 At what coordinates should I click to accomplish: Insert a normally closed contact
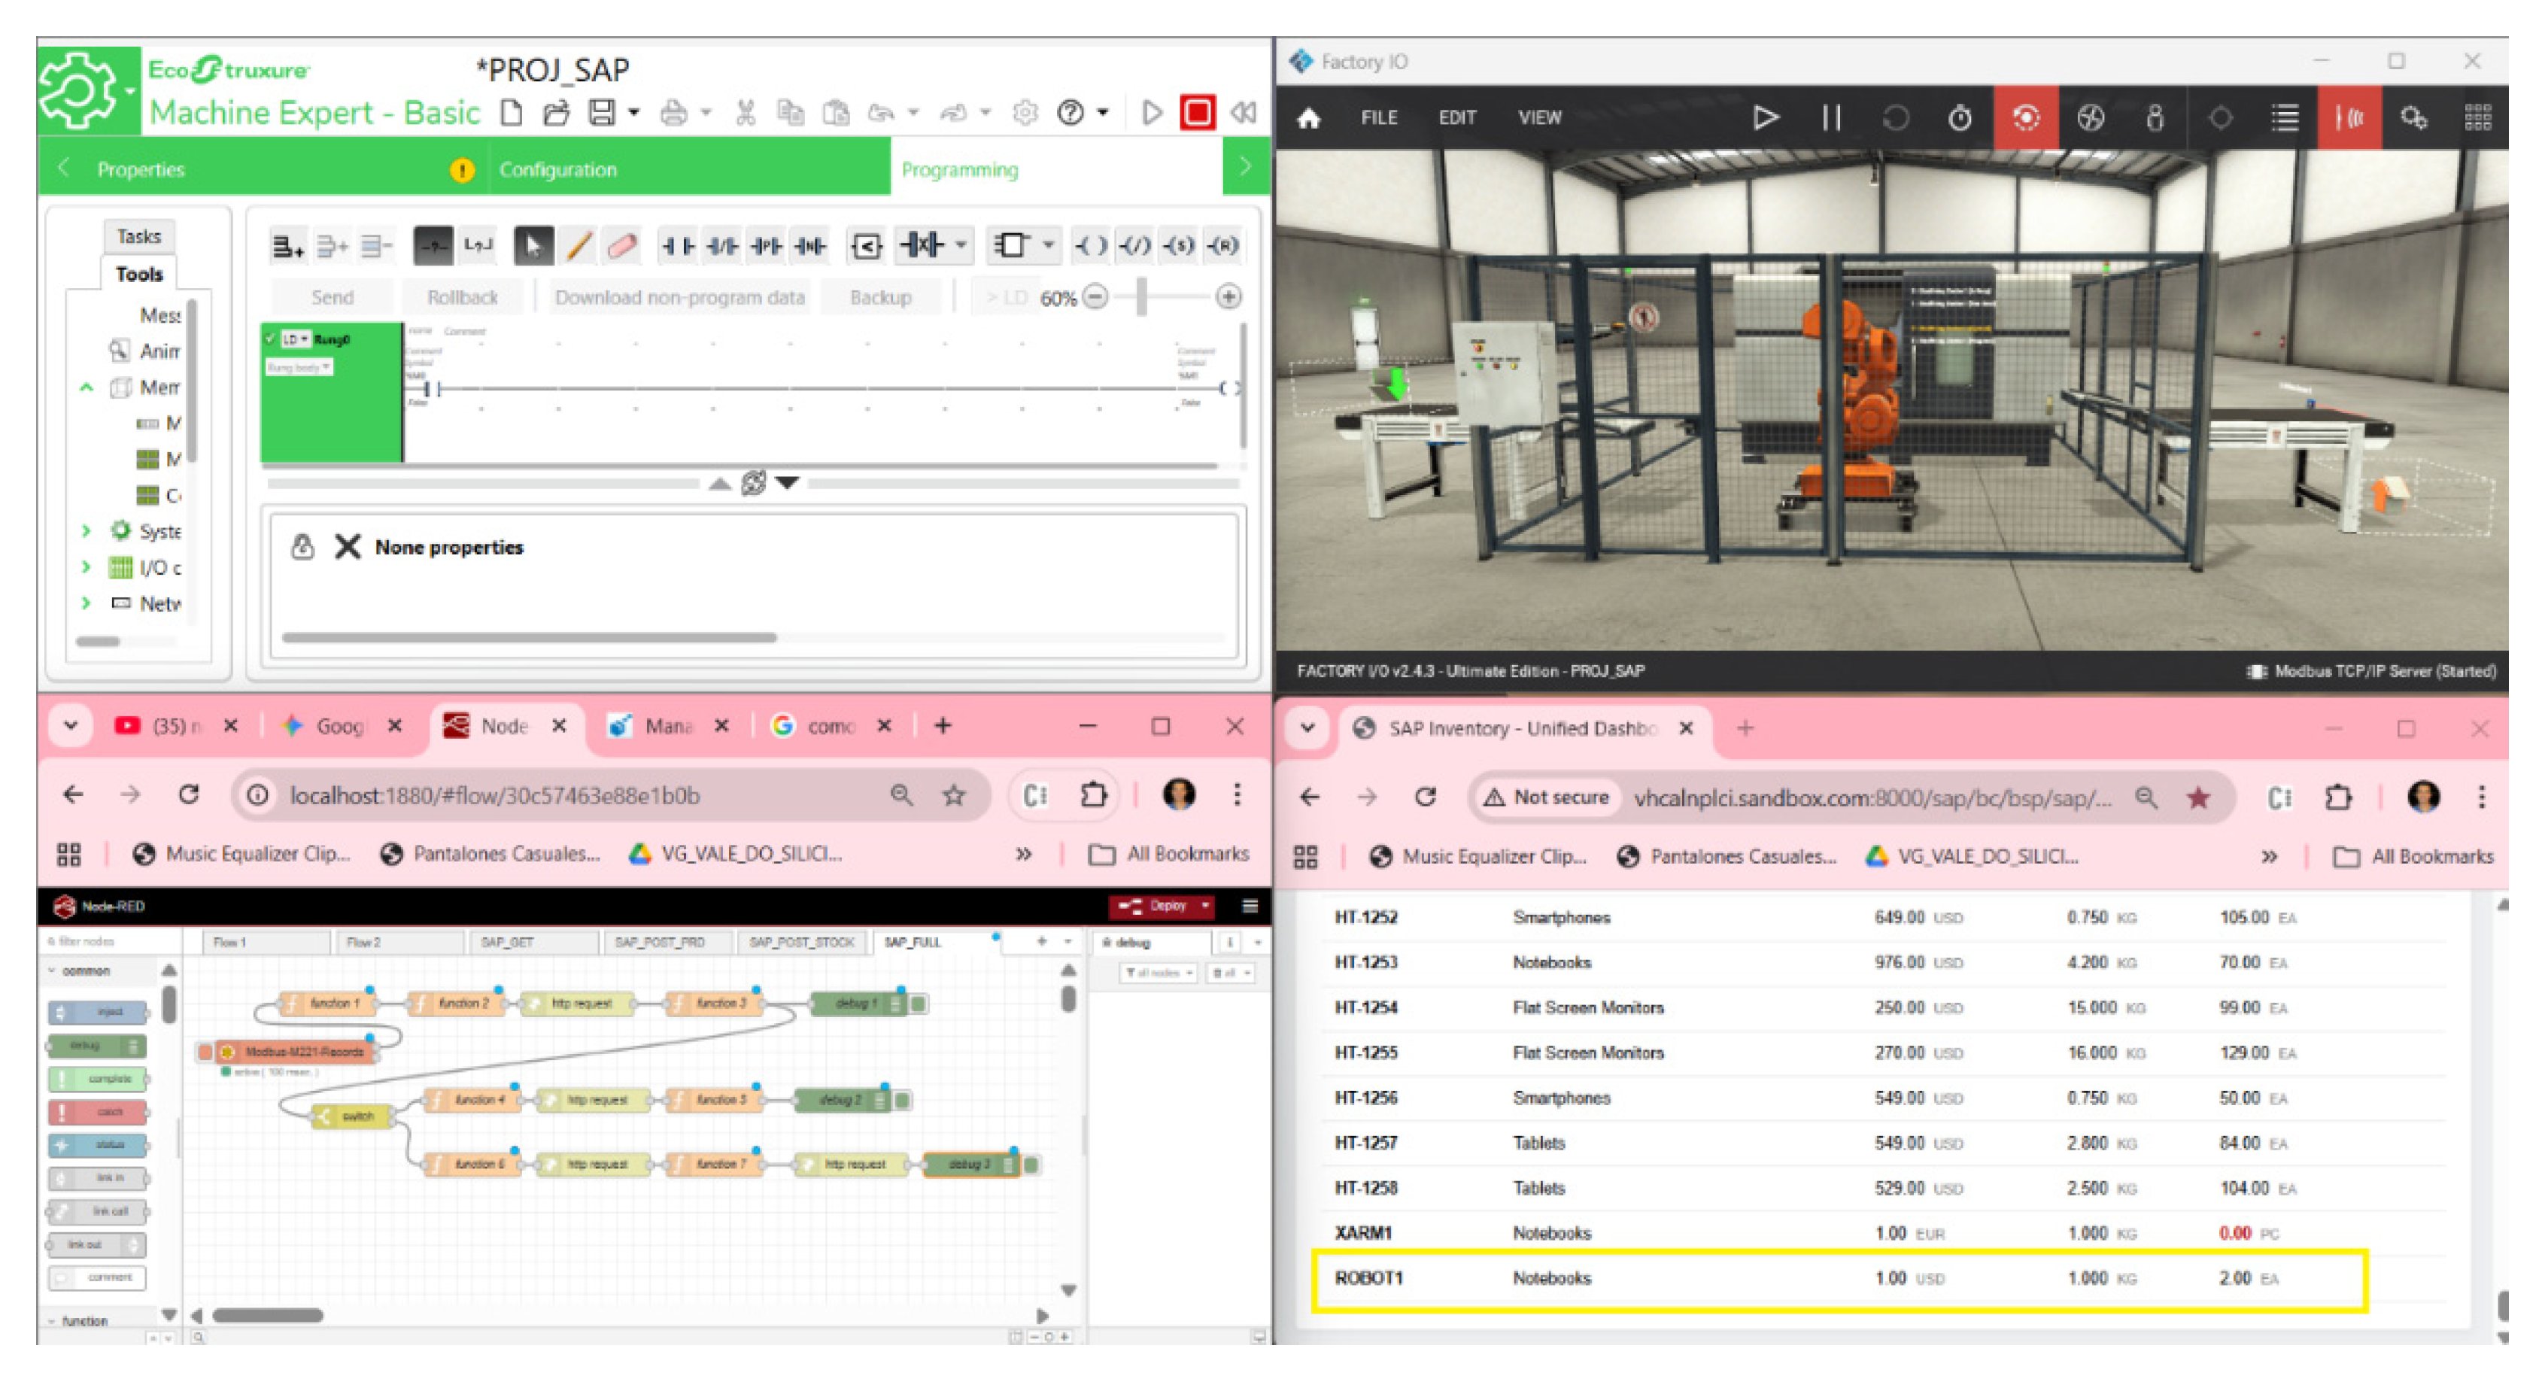722,245
